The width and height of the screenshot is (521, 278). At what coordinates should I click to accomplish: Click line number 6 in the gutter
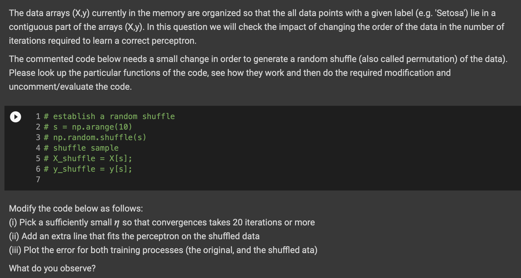[x=38, y=169]
